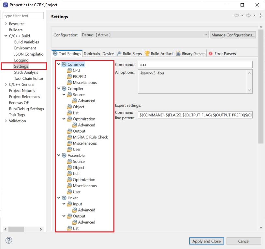Switch to the Device tab
The height and width of the screenshot is (249, 265).
[108, 54]
